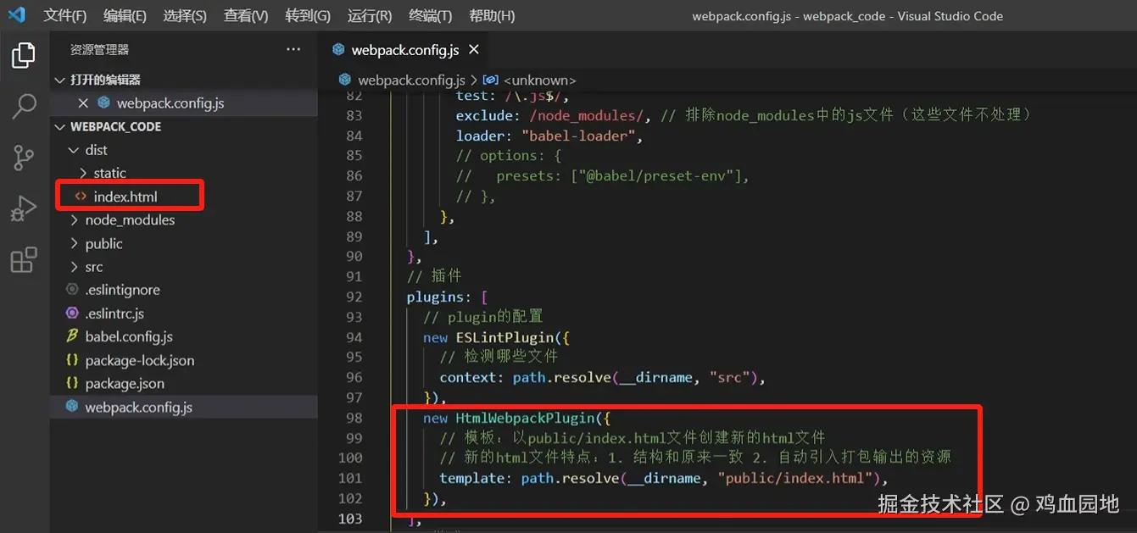Open the Search view in activity bar
Image resolution: width=1137 pixels, height=533 pixels.
pyautogui.click(x=24, y=107)
